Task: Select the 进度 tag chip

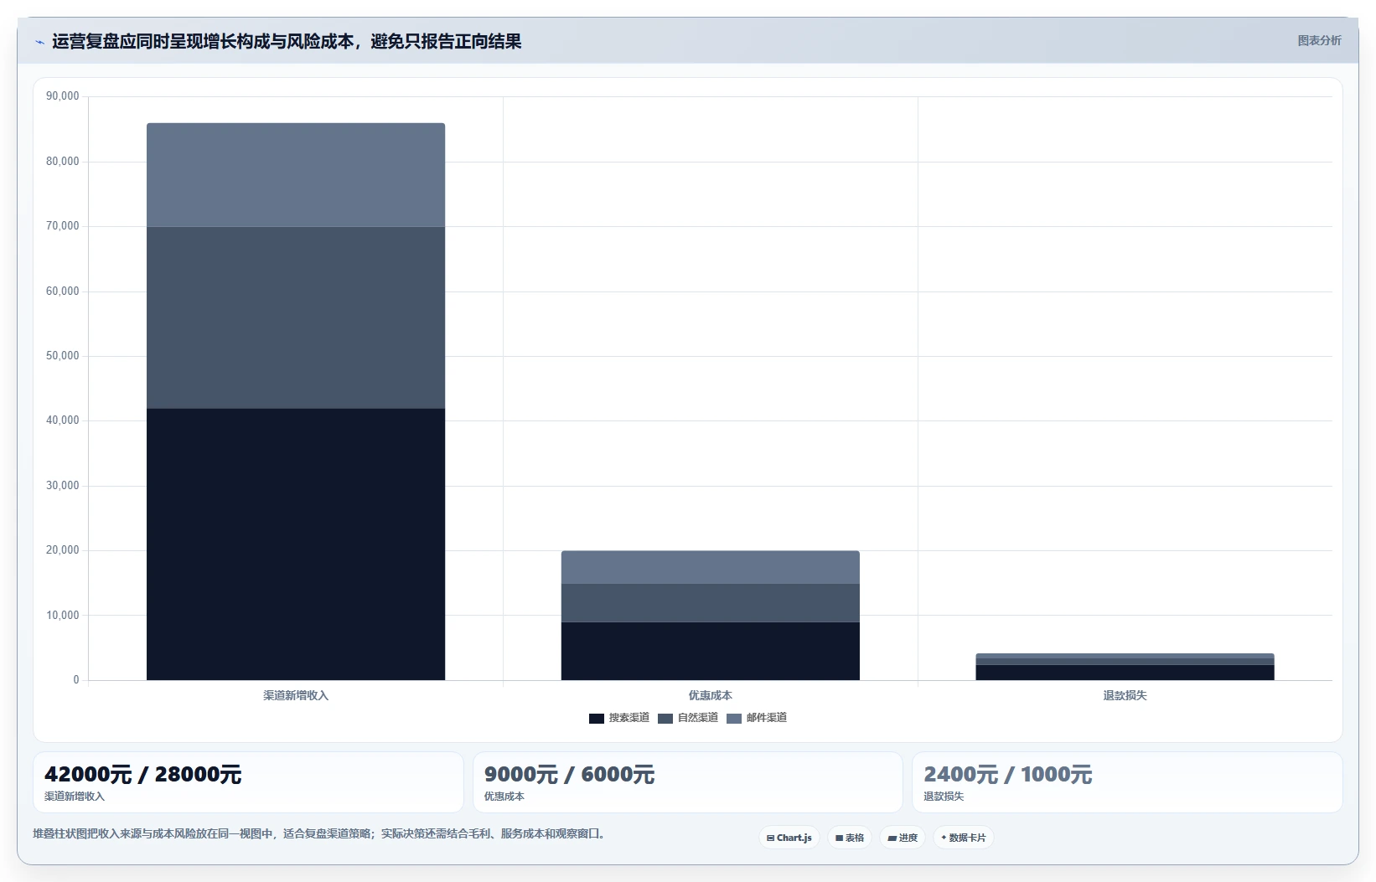Action: [903, 838]
